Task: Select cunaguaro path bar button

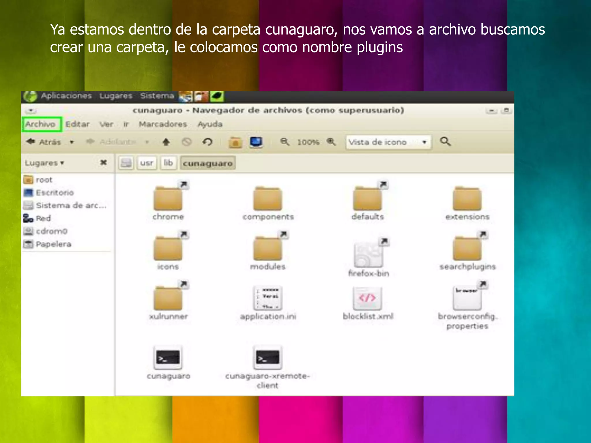Action: [x=208, y=163]
